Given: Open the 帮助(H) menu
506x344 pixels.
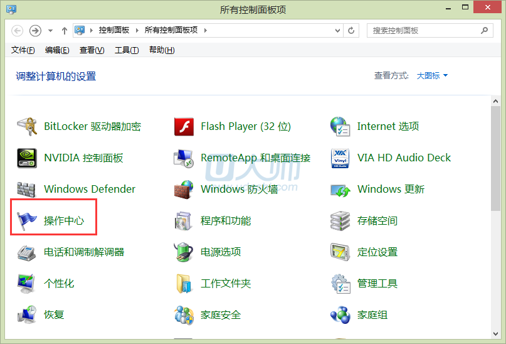Looking at the screenshot, I should point(162,50).
